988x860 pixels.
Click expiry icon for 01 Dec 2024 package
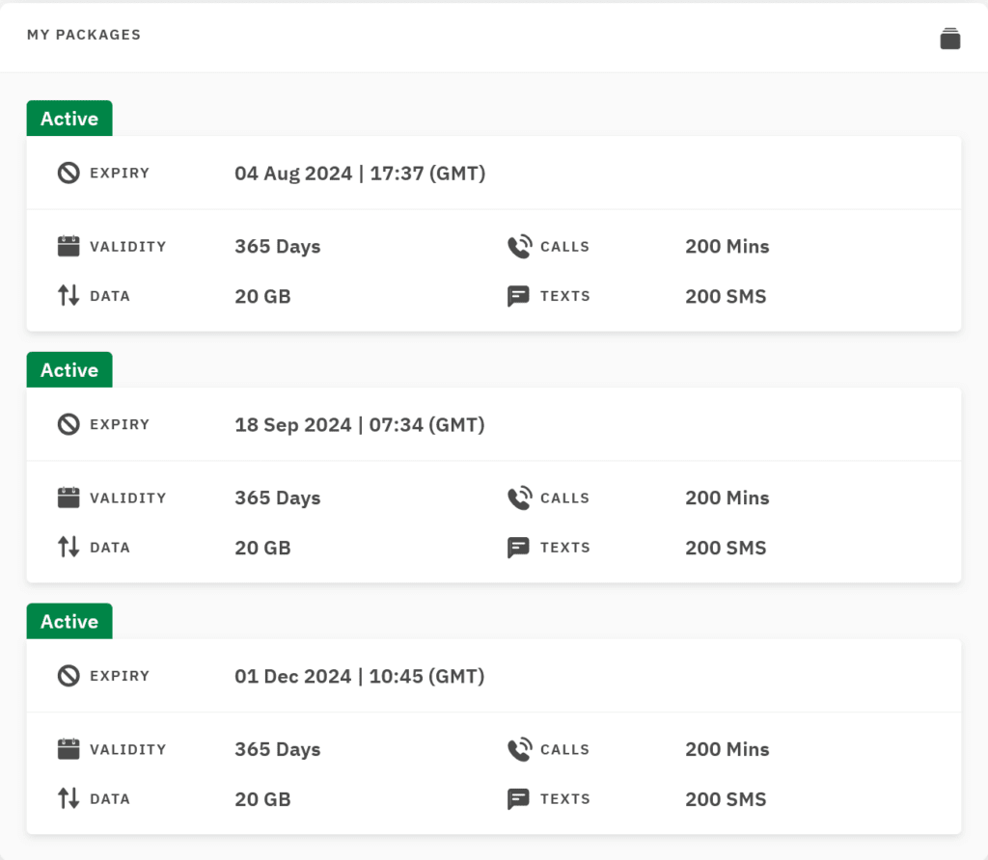[69, 677]
